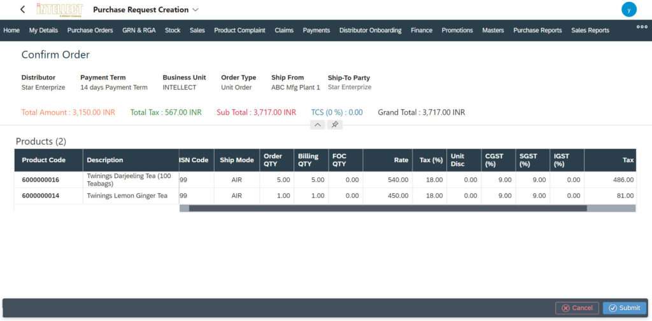Open the three-dot overflow menu
This screenshot has width=652, height=321.
[642, 27]
